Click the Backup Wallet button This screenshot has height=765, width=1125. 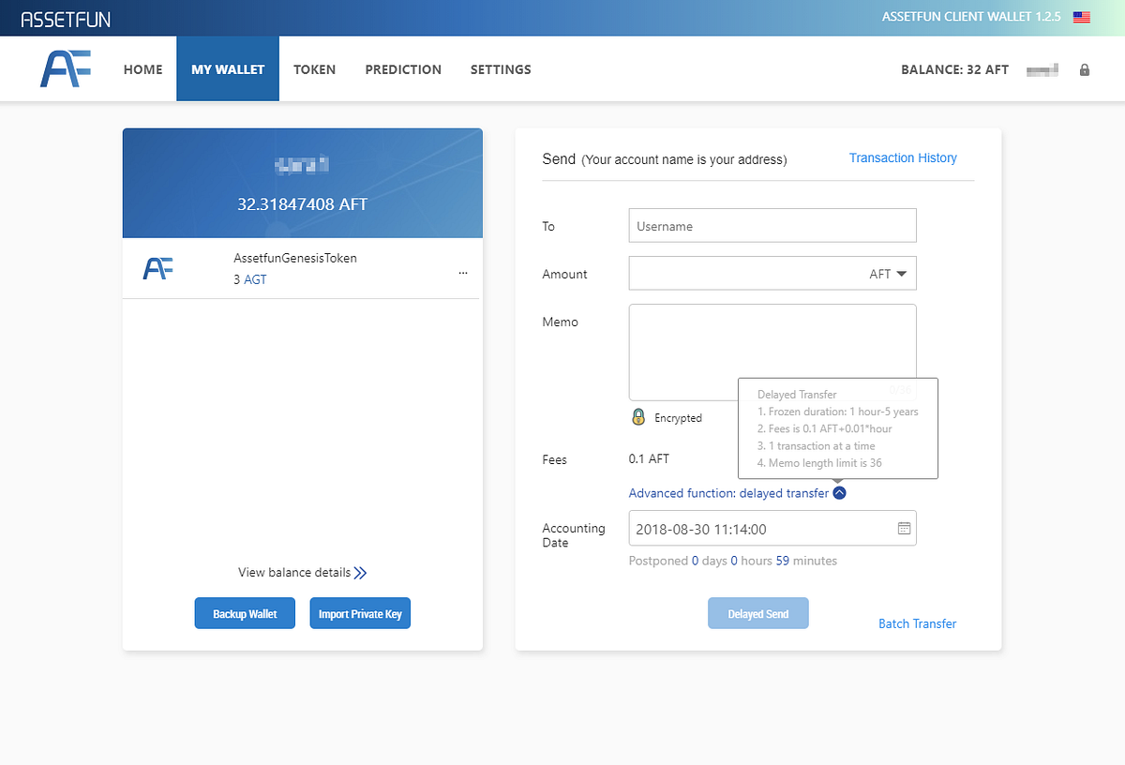[245, 612]
